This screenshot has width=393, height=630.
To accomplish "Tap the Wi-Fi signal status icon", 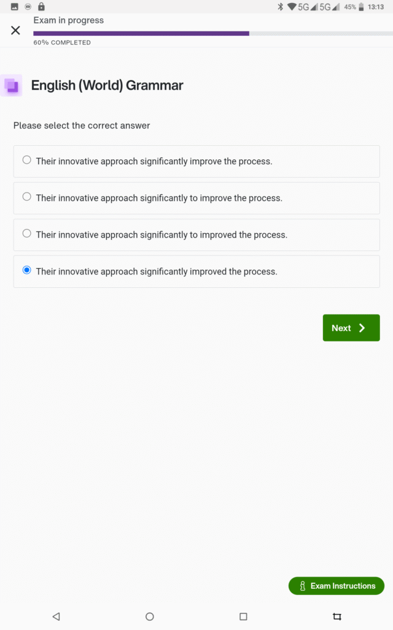I will 292,7.
